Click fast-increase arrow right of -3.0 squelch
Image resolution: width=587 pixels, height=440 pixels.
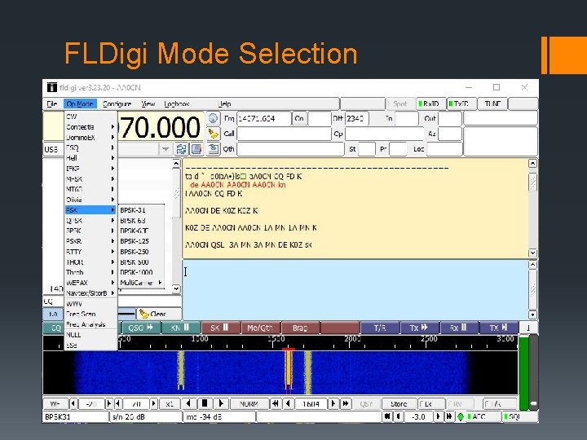(x=449, y=416)
